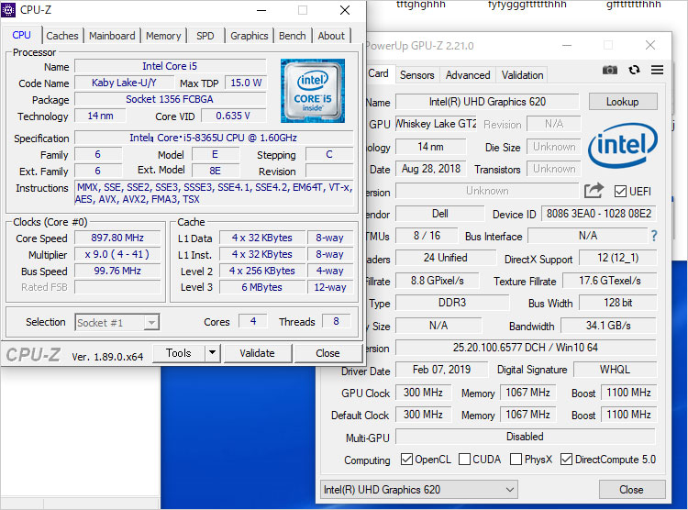The image size is (688, 510).
Task: Toggle the OpenCL checkbox
Action: (406, 460)
